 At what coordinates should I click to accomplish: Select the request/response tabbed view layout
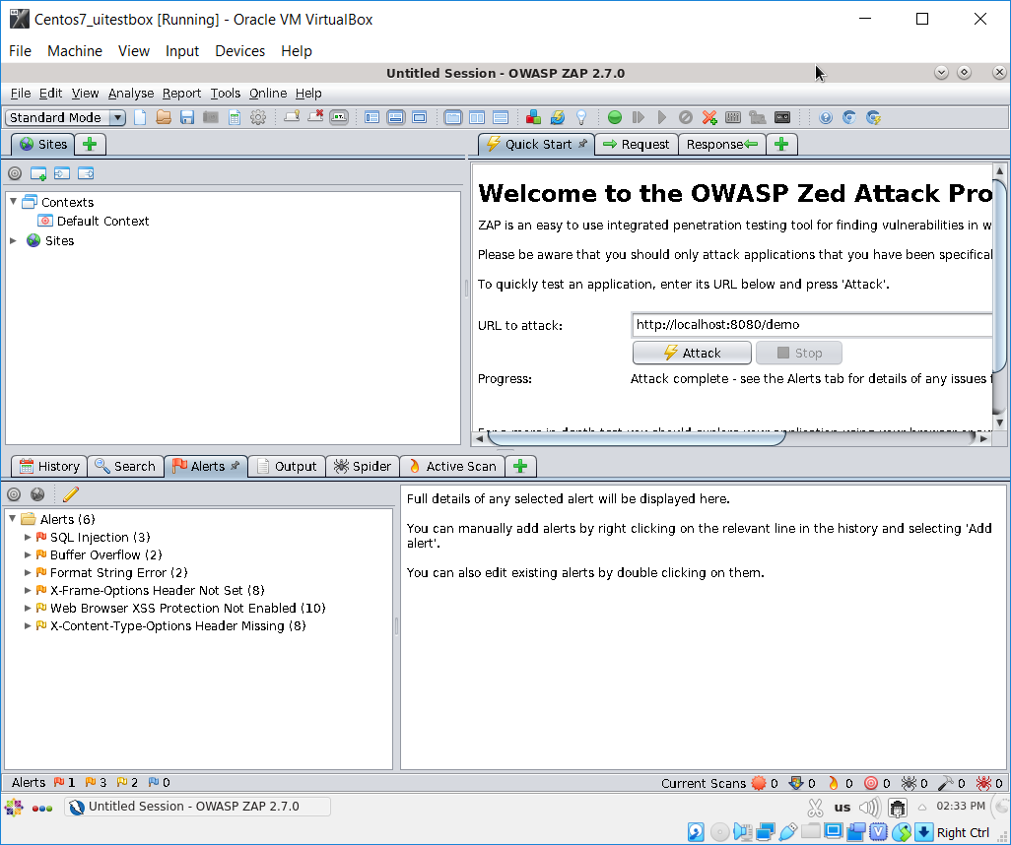click(x=453, y=117)
